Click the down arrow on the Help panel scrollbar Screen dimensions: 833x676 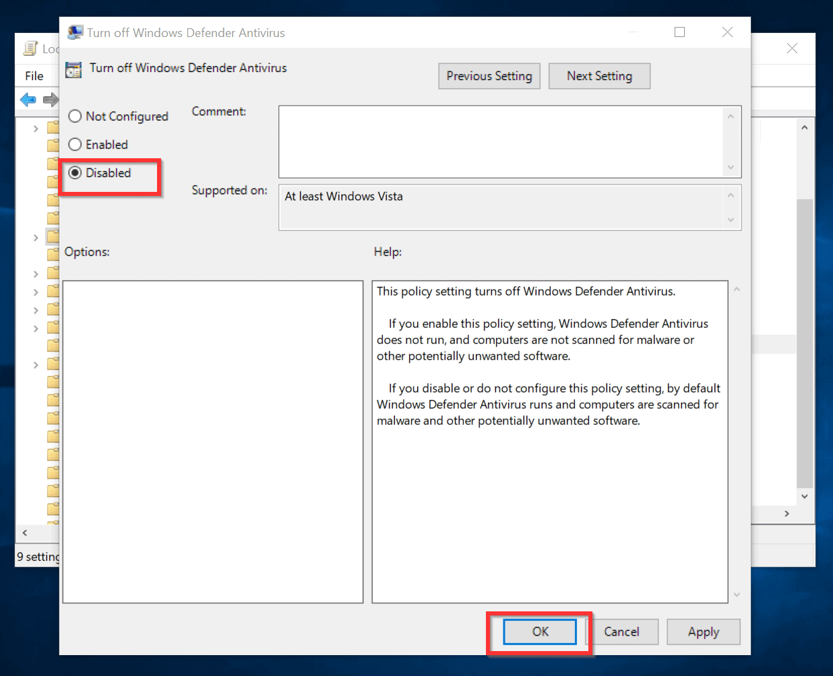pyautogui.click(x=737, y=595)
